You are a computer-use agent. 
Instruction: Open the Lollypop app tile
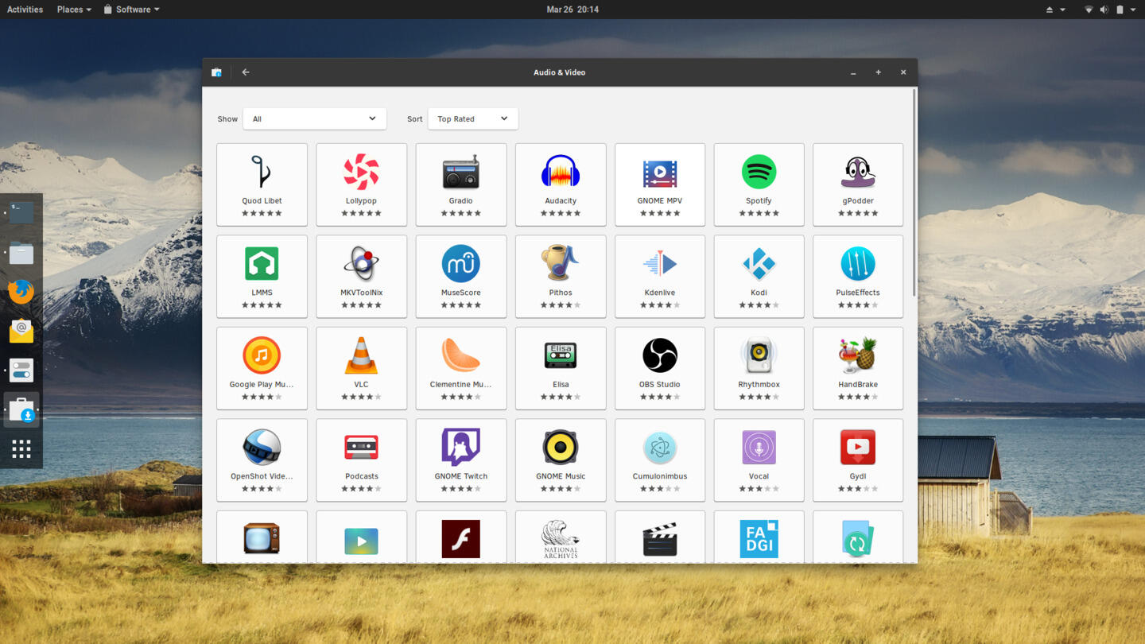[361, 184]
